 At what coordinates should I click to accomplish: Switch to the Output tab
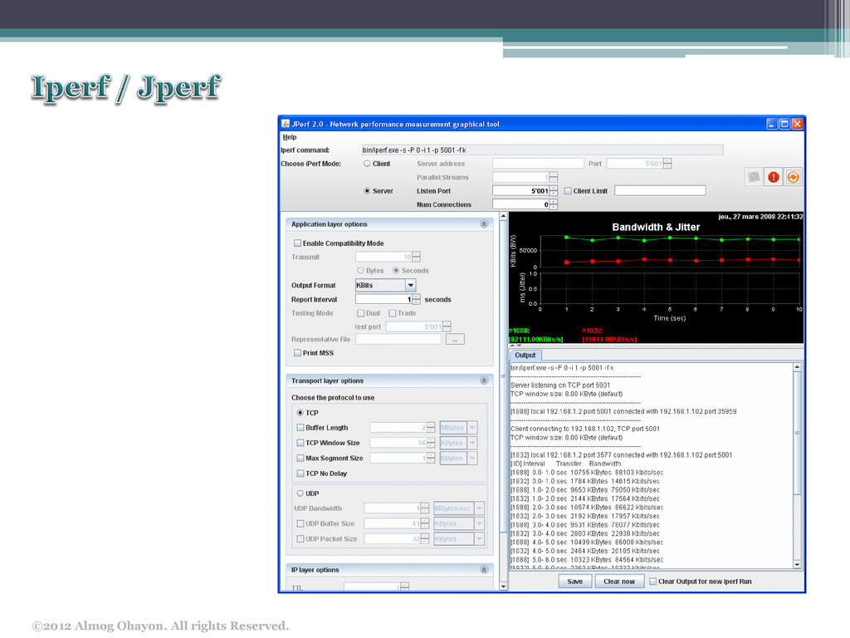click(x=525, y=356)
